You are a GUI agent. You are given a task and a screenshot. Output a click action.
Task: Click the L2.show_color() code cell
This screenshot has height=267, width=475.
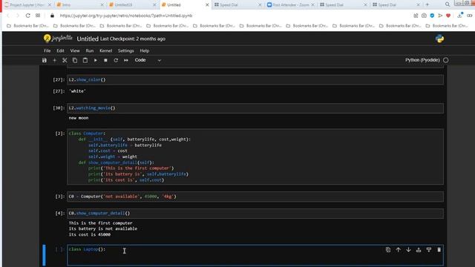tap(255, 79)
